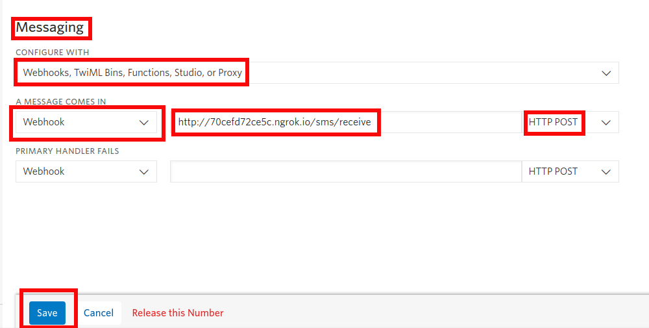
Task: Open the A Message Comes In Webhook dropdown
Action: (x=86, y=122)
